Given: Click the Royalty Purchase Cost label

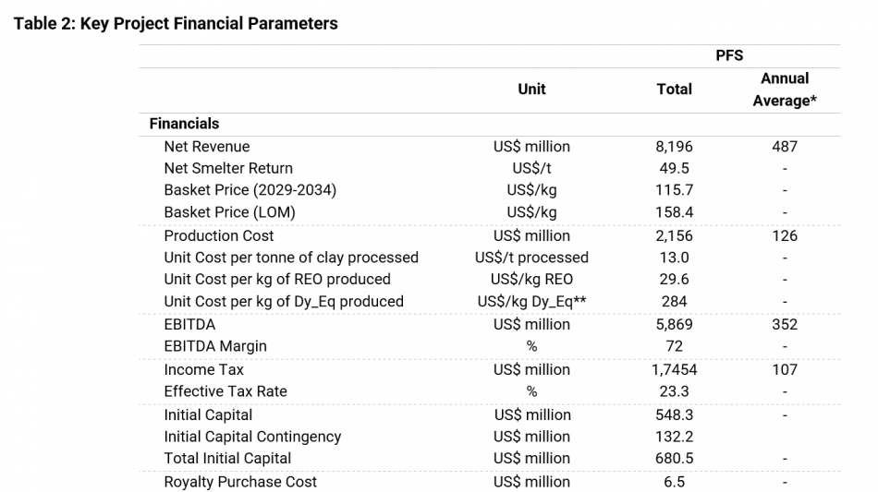Looking at the screenshot, I should 240,482.
